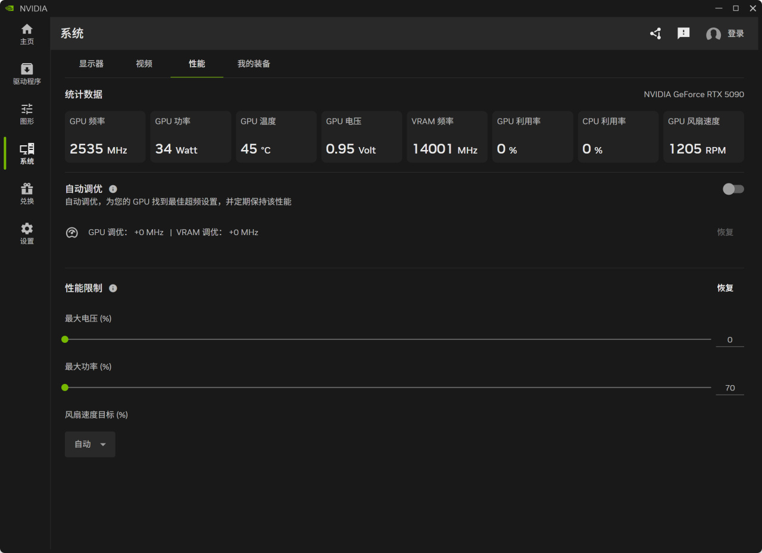Select the 系统 system section in sidebar
The height and width of the screenshot is (553, 762).
pyautogui.click(x=27, y=154)
